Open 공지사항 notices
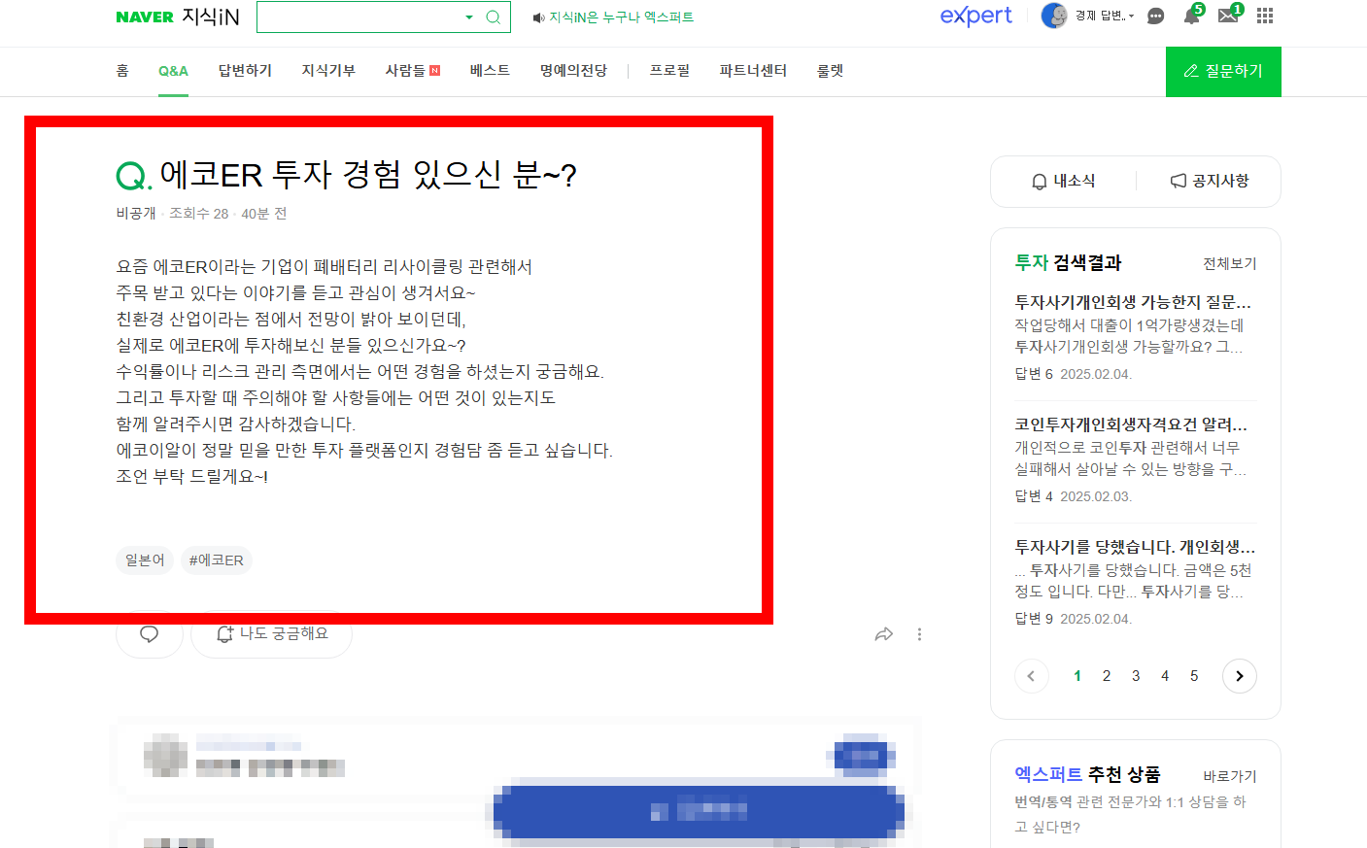The width and height of the screenshot is (1367, 848). (x=1210, y=182)
